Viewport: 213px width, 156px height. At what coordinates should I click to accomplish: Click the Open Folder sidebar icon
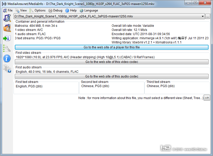[x=7, y=28]
